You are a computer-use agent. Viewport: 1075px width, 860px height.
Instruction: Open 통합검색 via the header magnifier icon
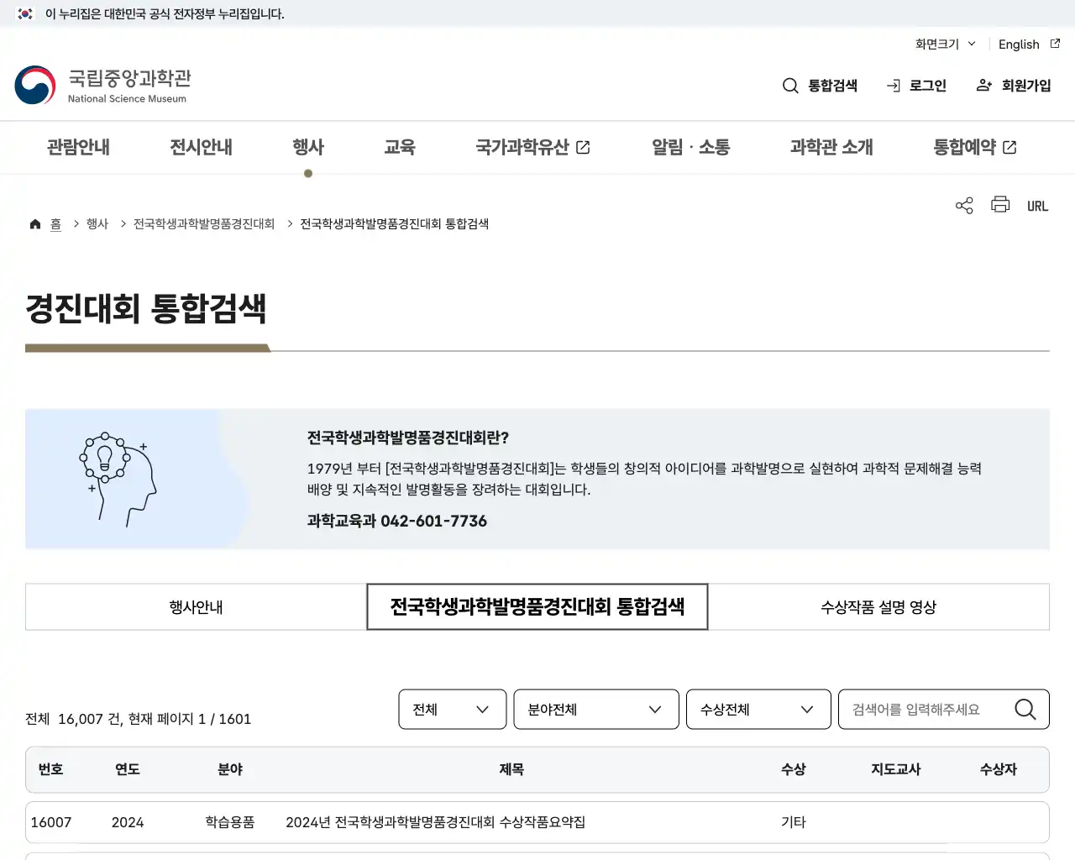(790, 85)
